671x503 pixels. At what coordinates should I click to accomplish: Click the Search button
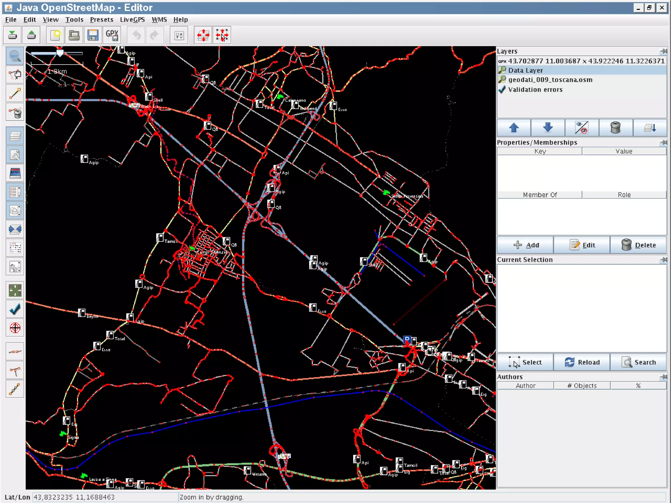pos(639,362)
